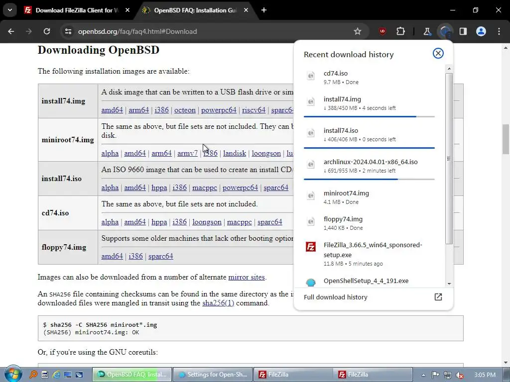Click the search magnifier taskbar icon

33,375
